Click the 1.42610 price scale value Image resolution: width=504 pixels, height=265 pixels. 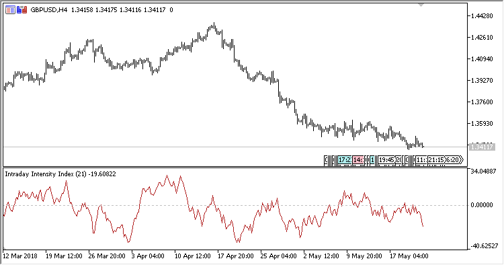[482, 37]
